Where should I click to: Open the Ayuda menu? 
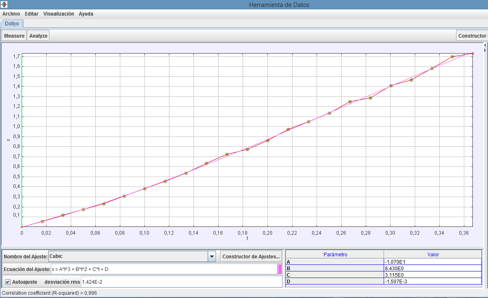pos(86,14)
